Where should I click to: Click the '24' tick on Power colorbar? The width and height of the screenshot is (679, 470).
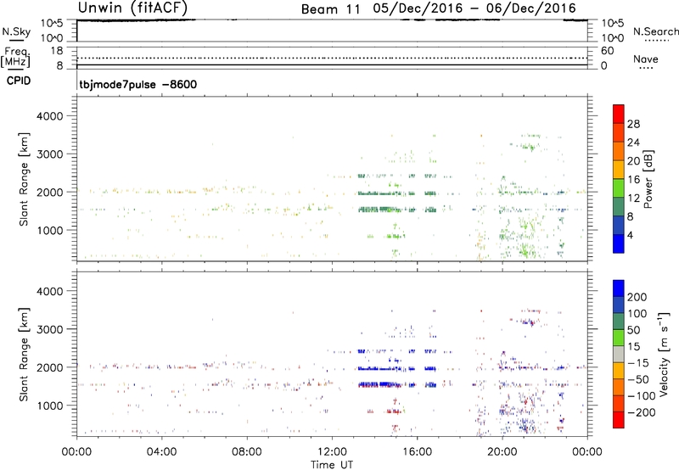point(633,143)
